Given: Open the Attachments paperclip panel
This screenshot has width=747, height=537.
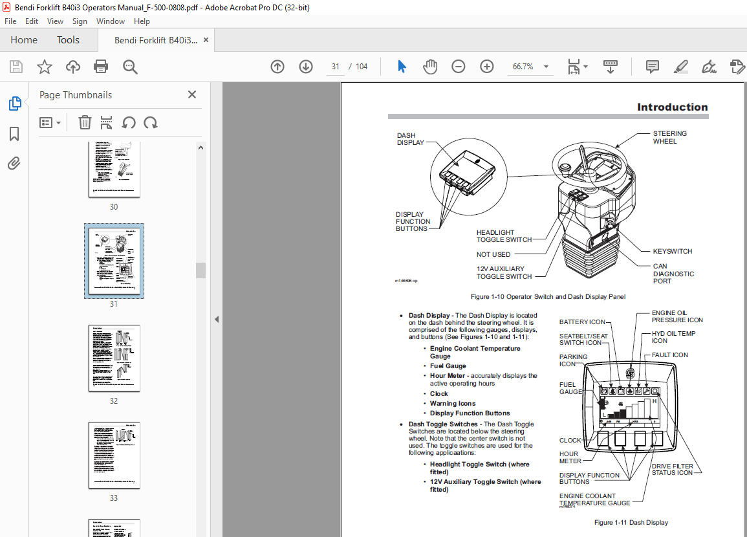Looking at the screenshot, I should (14, 164).
